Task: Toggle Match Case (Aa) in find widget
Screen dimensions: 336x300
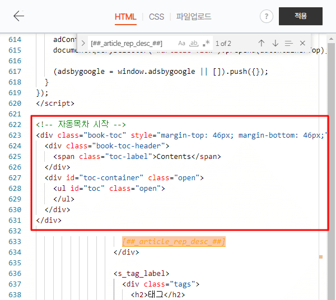Action: [181, 44]
